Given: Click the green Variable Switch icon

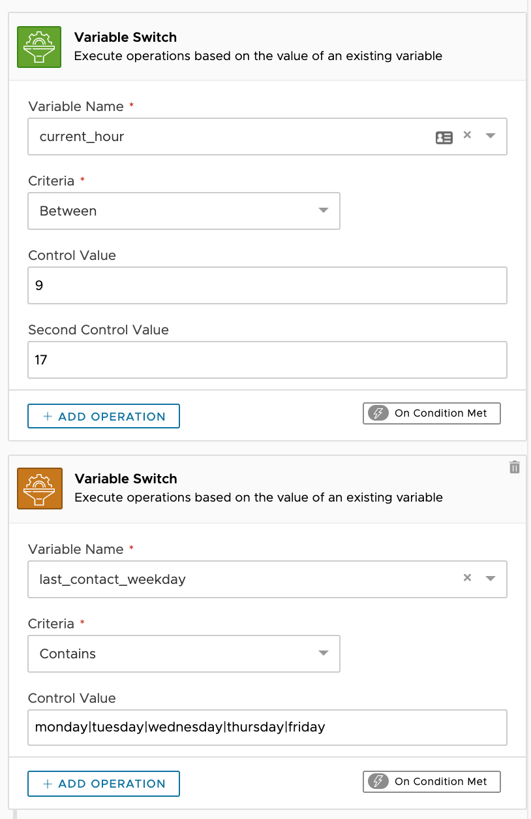Looking at the screenshot, I should click(x=39, y=46).
